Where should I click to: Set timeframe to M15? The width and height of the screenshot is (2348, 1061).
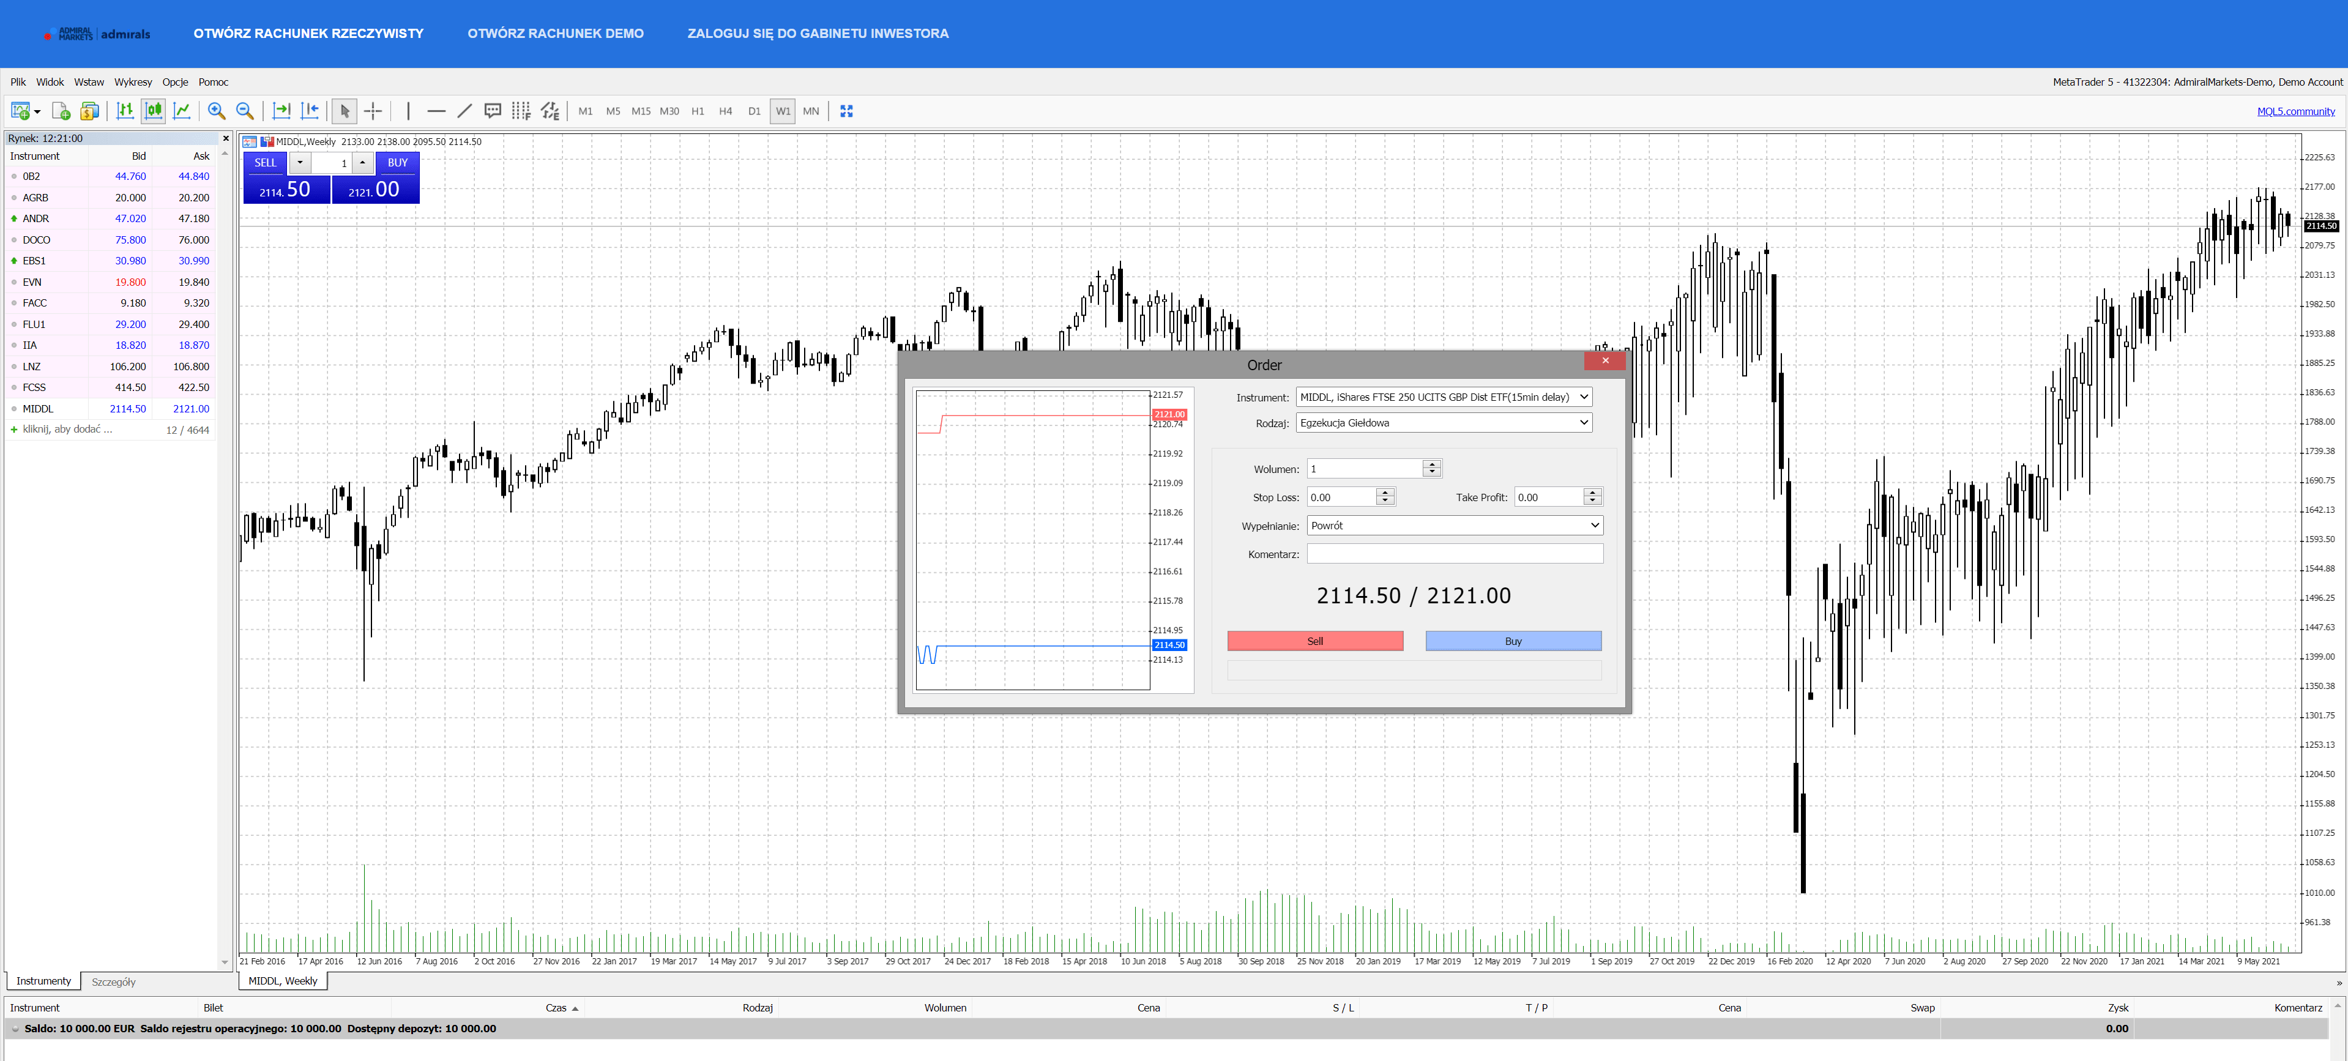[641, 111]
